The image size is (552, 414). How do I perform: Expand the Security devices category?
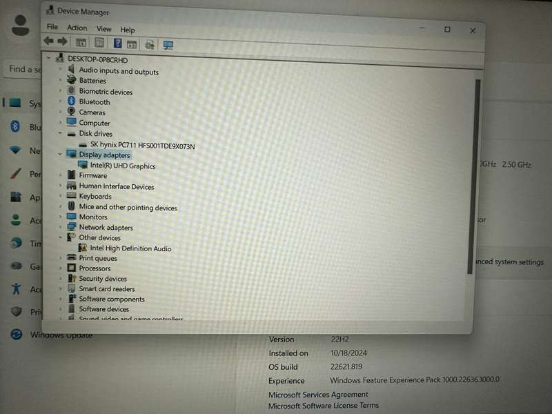[x=61, y=278]
